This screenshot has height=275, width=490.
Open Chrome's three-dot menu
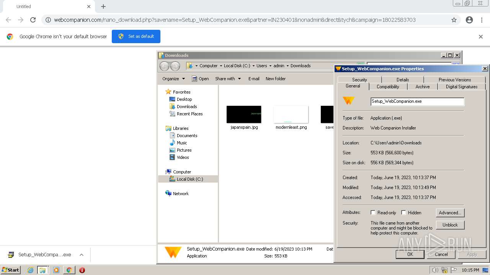pyautogui.click(x=482, y=20)
